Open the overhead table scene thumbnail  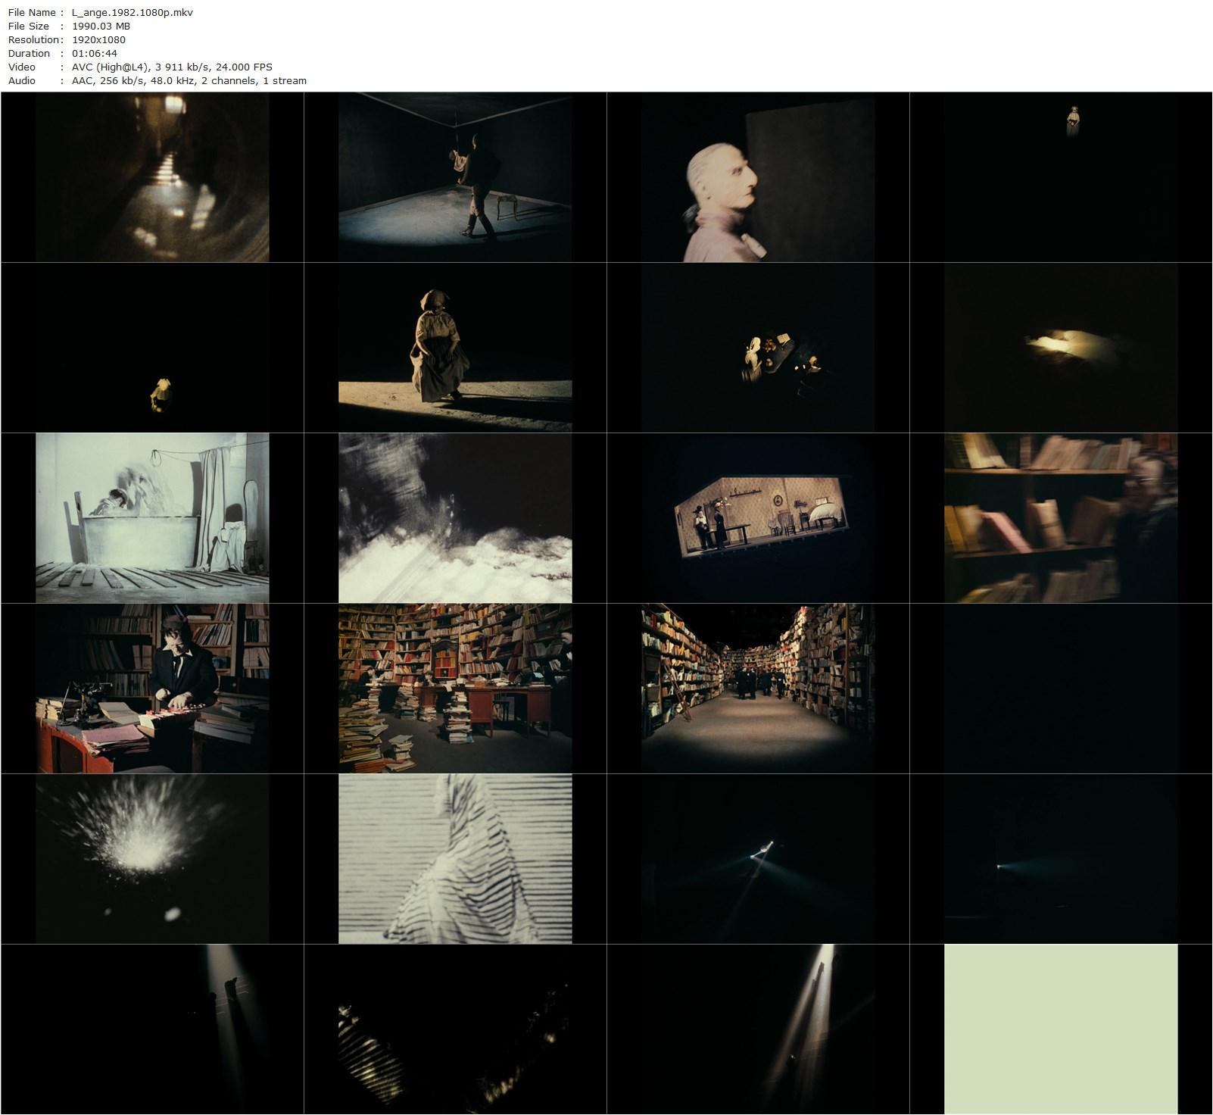click(758, 348)
